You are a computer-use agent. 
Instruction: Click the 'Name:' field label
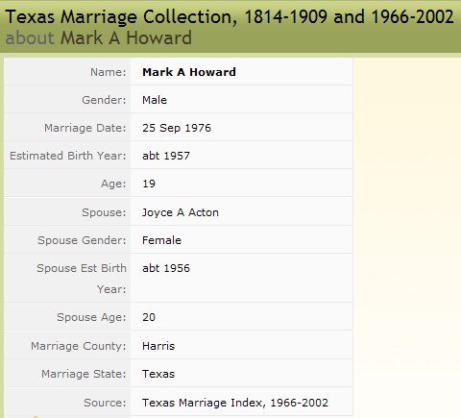coord(109,72)
